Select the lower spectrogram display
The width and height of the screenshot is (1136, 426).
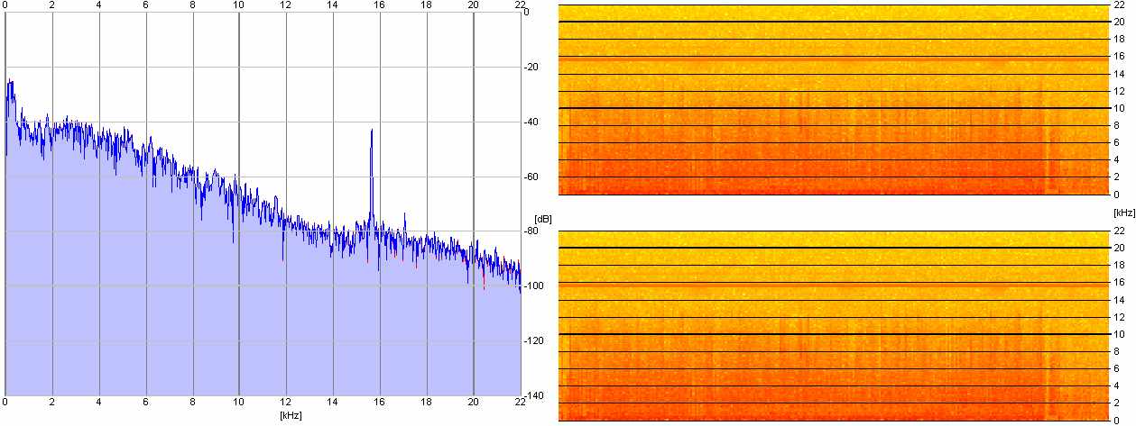(834, 325)
